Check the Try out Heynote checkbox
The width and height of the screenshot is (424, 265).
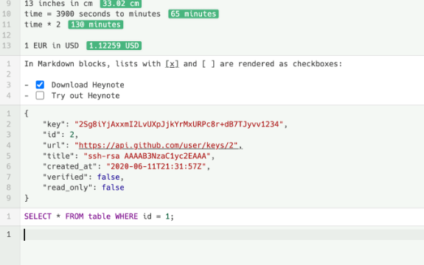coord(40,96)
